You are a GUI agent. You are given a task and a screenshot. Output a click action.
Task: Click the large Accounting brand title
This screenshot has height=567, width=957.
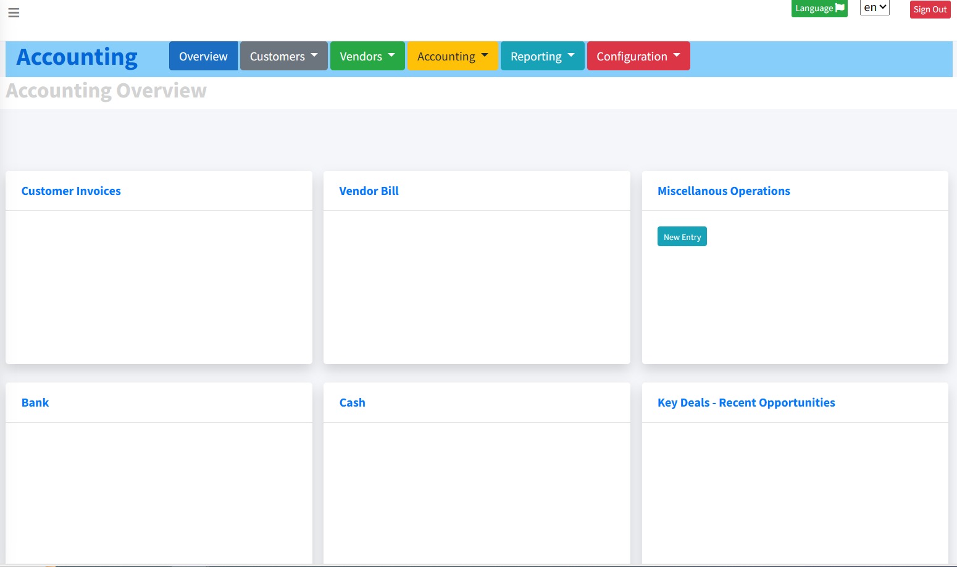pyautogui.click(x=77, y=57)
